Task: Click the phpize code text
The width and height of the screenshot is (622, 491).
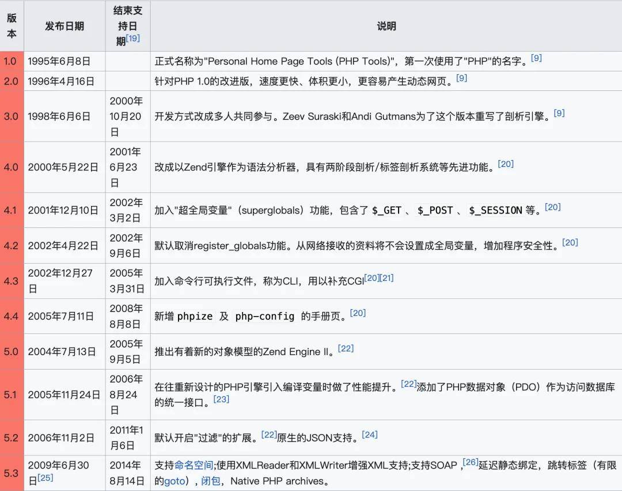Action: (x=195, y=316)
